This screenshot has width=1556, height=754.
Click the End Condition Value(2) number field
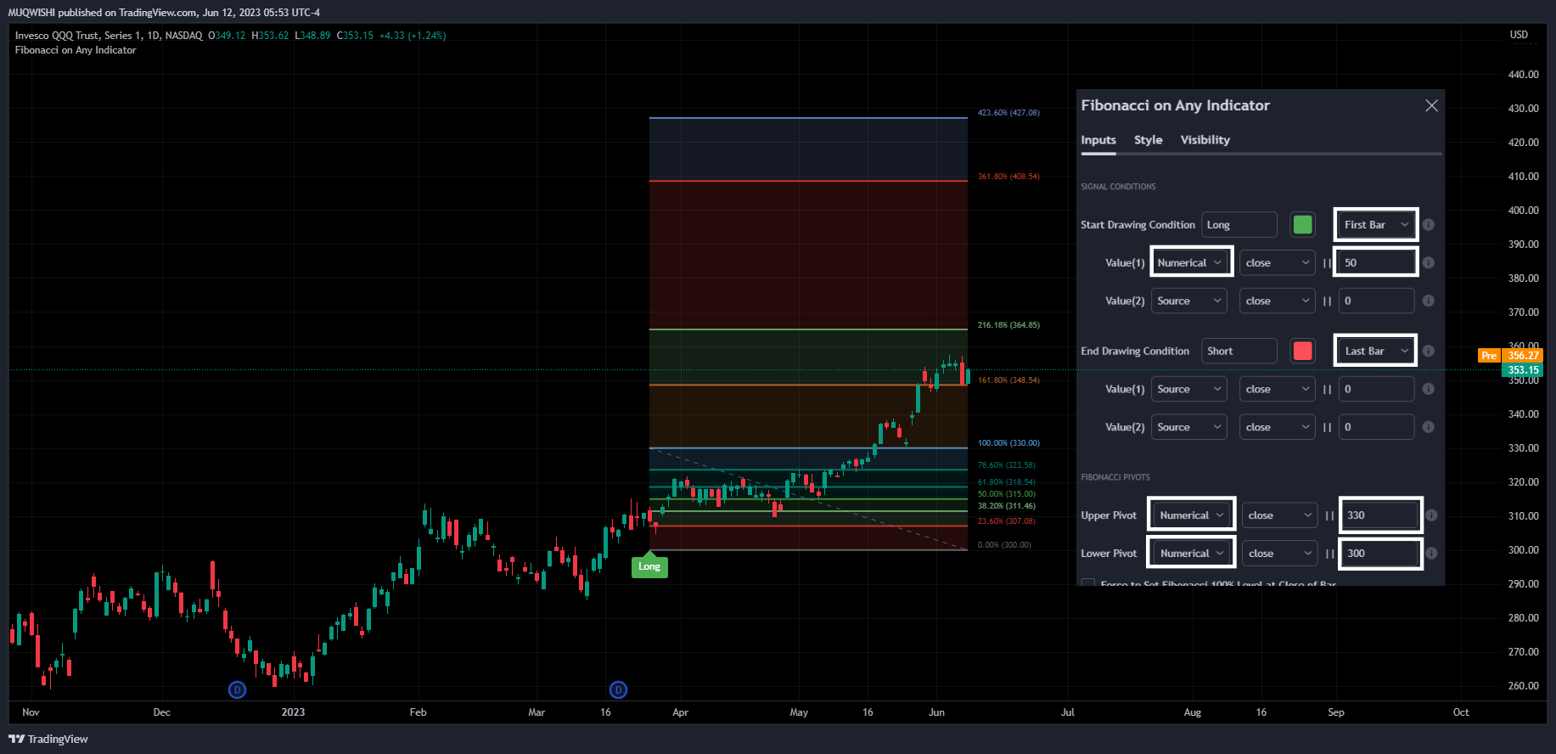[1376, 427]
